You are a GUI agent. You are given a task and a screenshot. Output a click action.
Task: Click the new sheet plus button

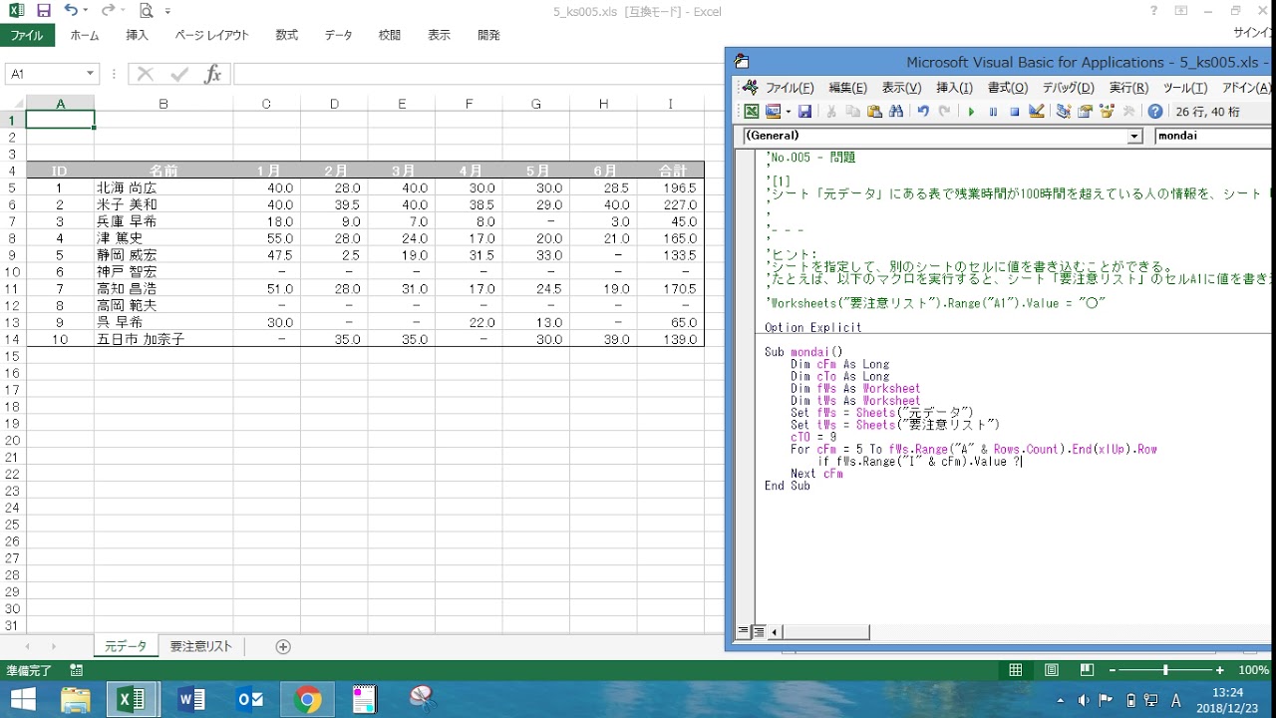[283, 646]
